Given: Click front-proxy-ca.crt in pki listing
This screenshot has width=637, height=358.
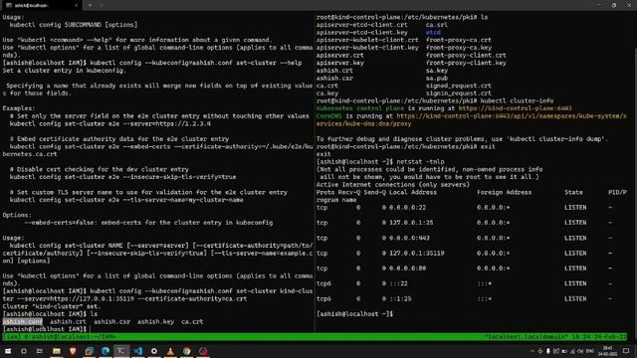Looking at the screenshot, I should [459, 40].
